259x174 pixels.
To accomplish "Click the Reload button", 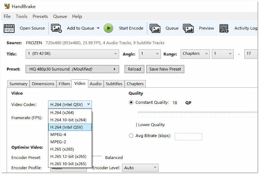I will tap(134, 69).
